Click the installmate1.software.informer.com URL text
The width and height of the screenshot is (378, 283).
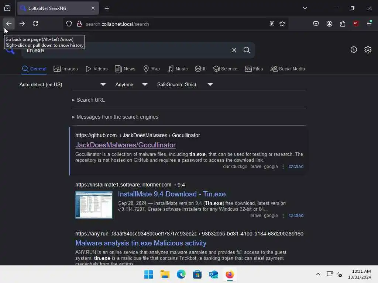tap(130, 185)
